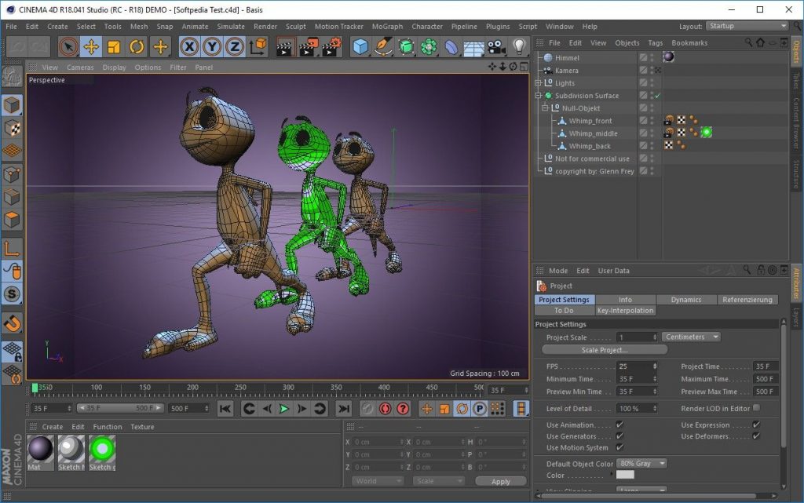This screenshot has width=804, height=503.
Task: Render the active view
Action: click(x=285, y=47)
